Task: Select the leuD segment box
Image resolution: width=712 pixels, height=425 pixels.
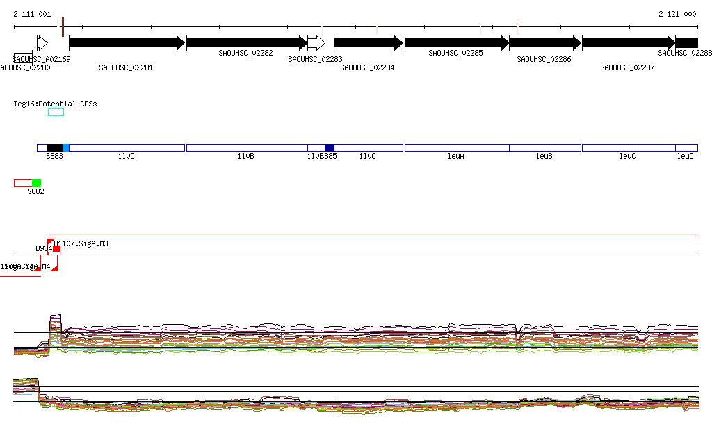Action: point(686,147)
